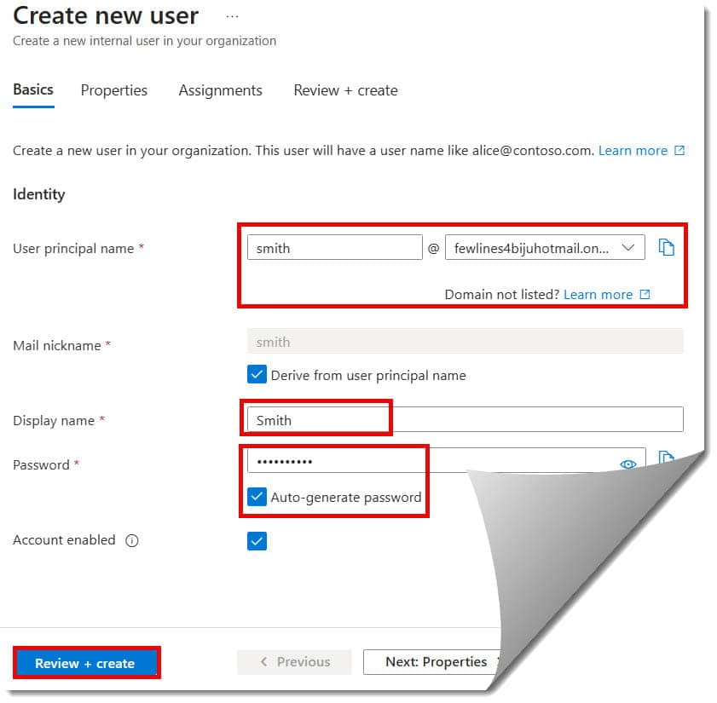
Task: Click the Next: Properties button
Action: (x=431, y=661)
